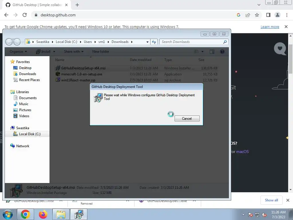Sort by Type column header
The image size is (293, 220).
pyautogui.click(x=168, y=60)
